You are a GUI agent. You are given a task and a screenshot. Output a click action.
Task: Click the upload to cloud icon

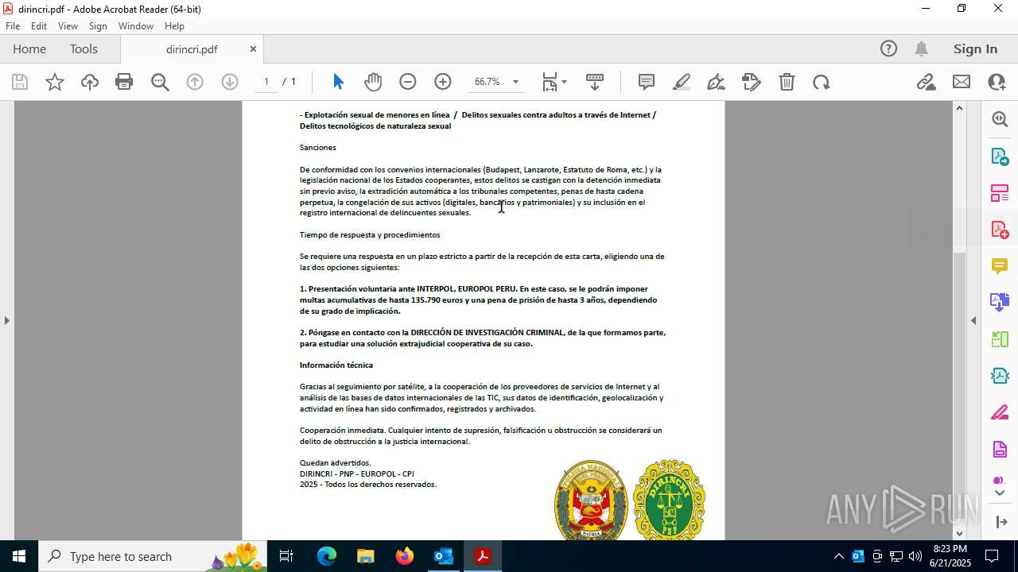pos(90,82)
